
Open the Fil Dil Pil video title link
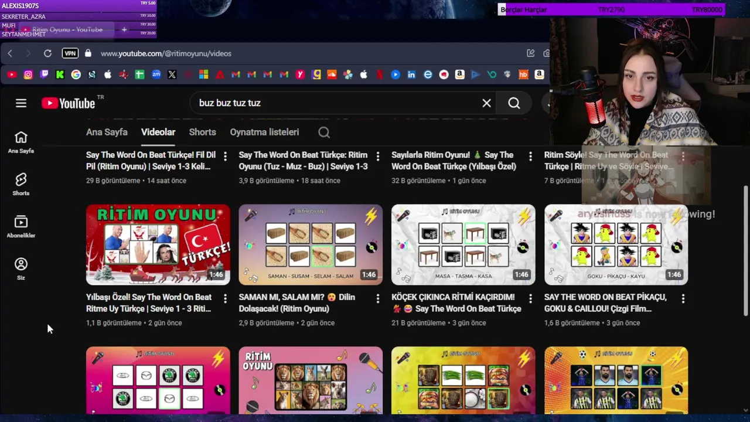(x=151, y=161)
